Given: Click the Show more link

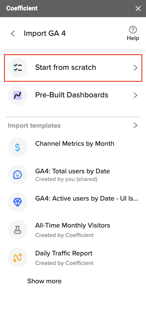Looking at the screenshot, I should click(x=44, y=281).
